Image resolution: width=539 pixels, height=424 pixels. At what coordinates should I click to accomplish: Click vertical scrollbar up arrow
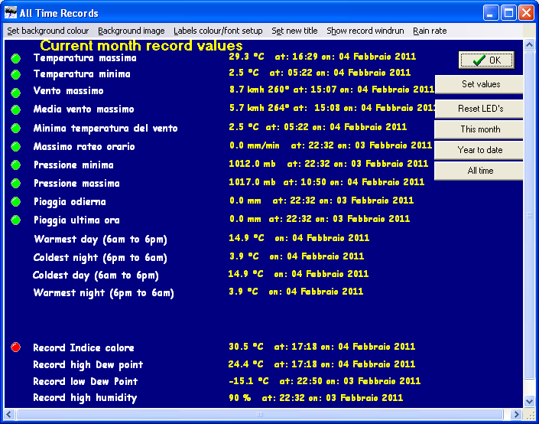click(x=529, y=45)
